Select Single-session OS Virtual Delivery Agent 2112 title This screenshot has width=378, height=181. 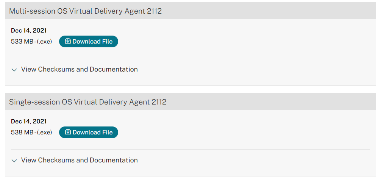(x=87, y=102)
